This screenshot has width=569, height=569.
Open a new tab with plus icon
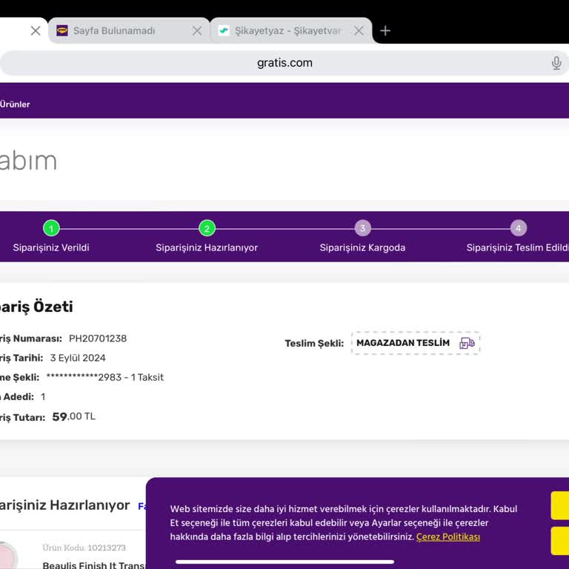pos(385,30)
